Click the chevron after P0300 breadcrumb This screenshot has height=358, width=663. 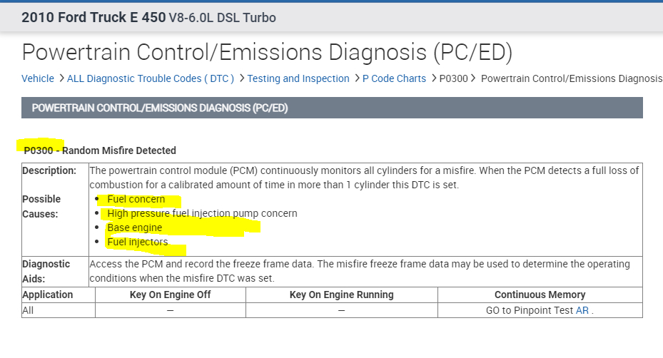(475, 78)
